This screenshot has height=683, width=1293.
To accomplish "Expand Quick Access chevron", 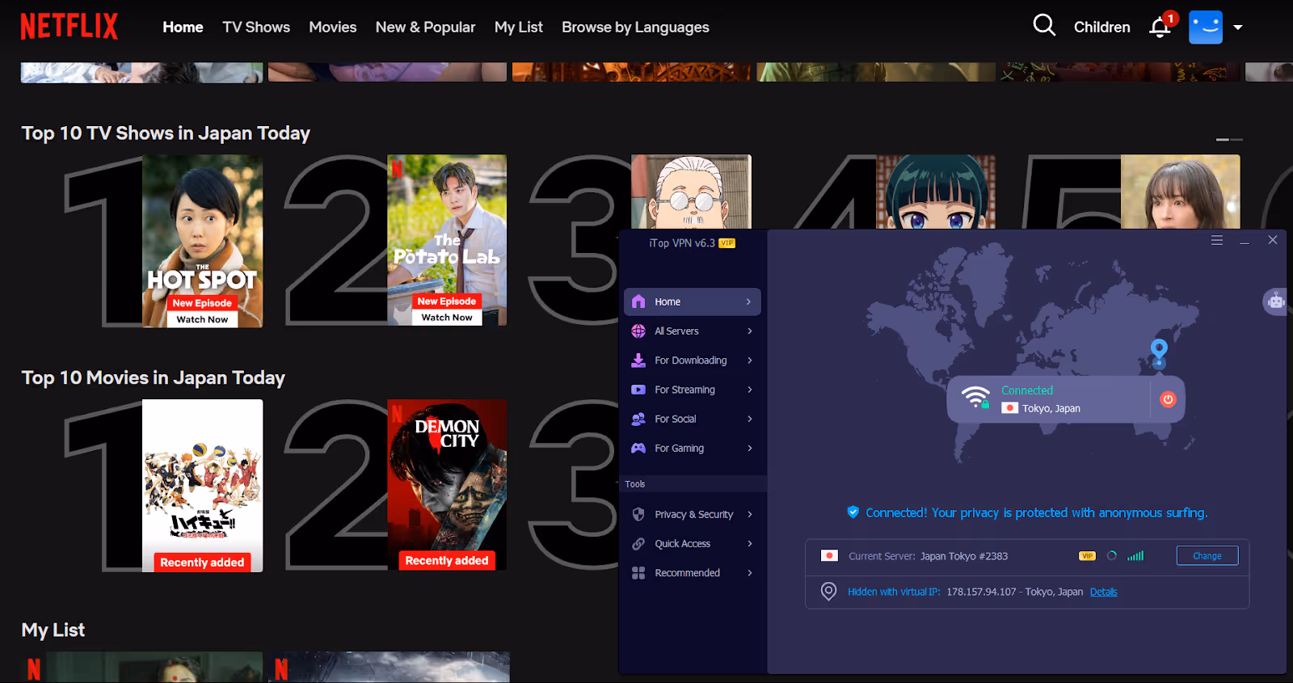I will (750, 544).
